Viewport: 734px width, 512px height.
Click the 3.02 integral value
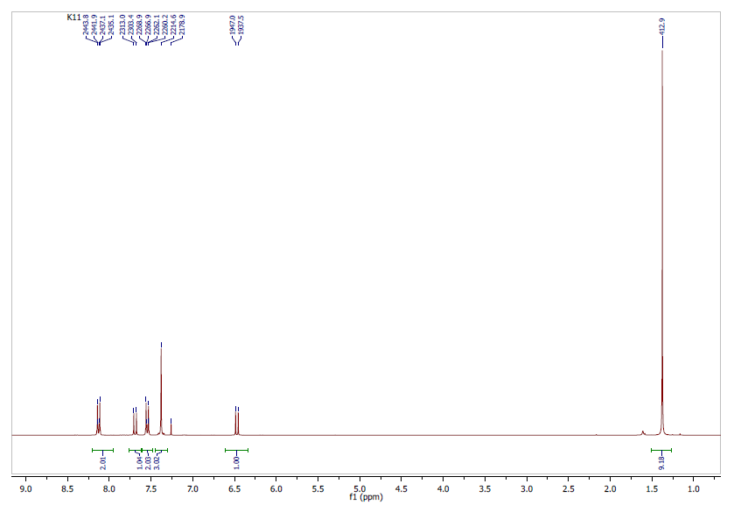pyautogui.click(x=157, y=460)
